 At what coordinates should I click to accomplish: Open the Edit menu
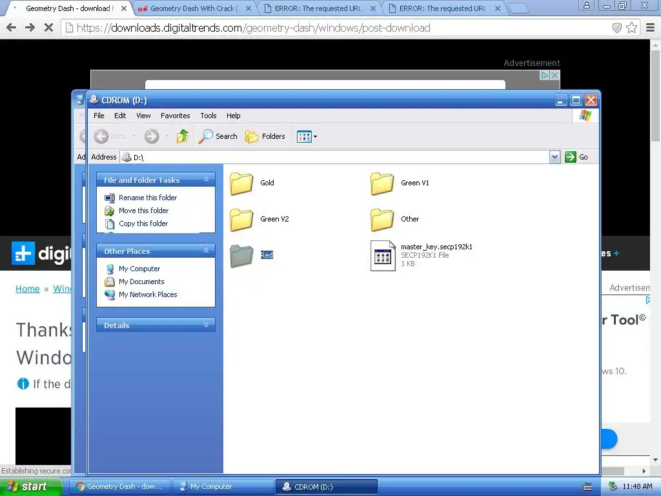pos(120,116)
